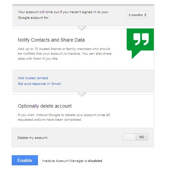Click the Google account for: text line
Image resolution: width=172 pixels, height=173 pixels.
(x=33, y=18)
